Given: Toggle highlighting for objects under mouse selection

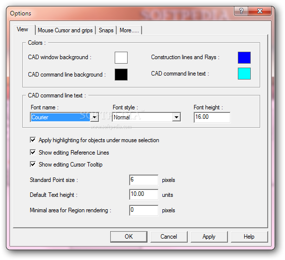Looking at the screenshot, I should [x=33, y=140].
